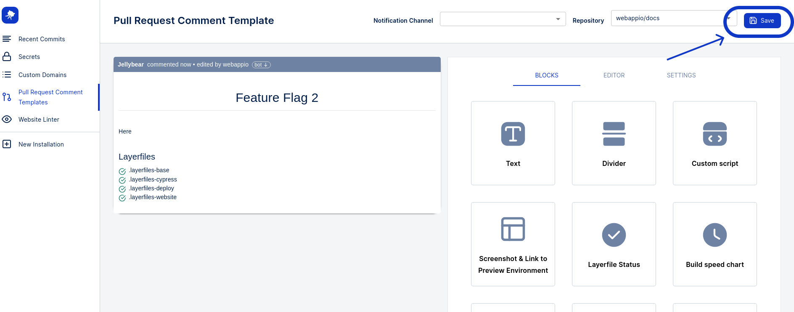Open Website Linter eye icon
Viewport: 794px width, 312px height.
[7, 119]
